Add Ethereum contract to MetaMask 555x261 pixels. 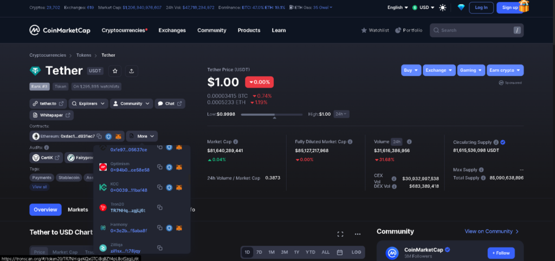click(x=118, y=136)
